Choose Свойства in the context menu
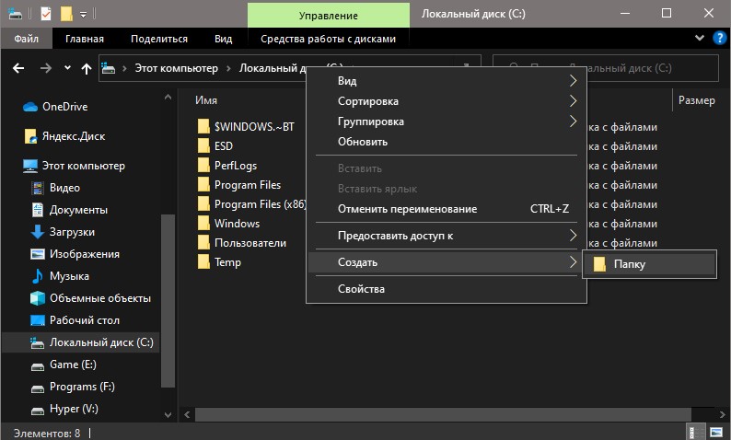The image size is (731, 440). (447, 289)
